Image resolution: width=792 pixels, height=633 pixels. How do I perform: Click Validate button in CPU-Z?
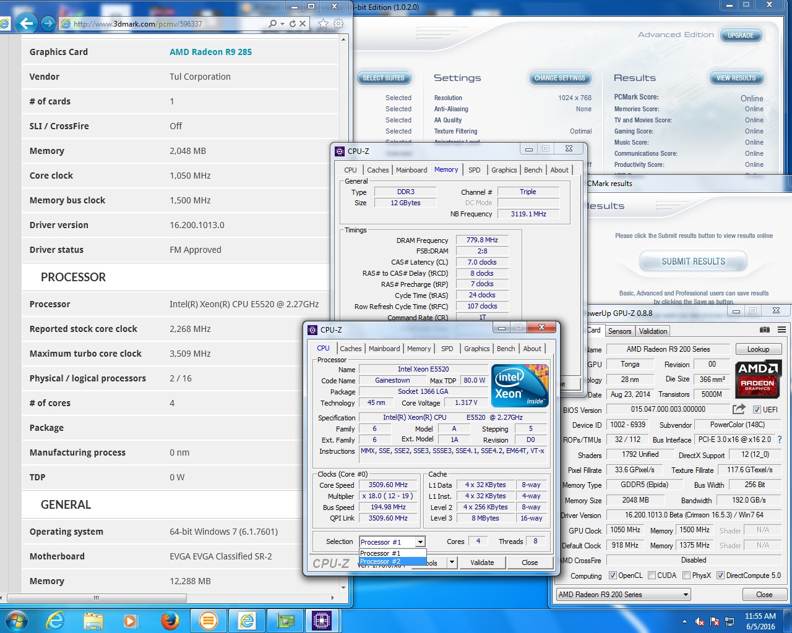click(482, 563)
